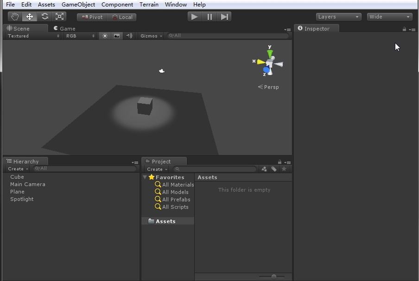Click the Pause button
This screenshot has width=419, height=281.
tap(209, 17)
